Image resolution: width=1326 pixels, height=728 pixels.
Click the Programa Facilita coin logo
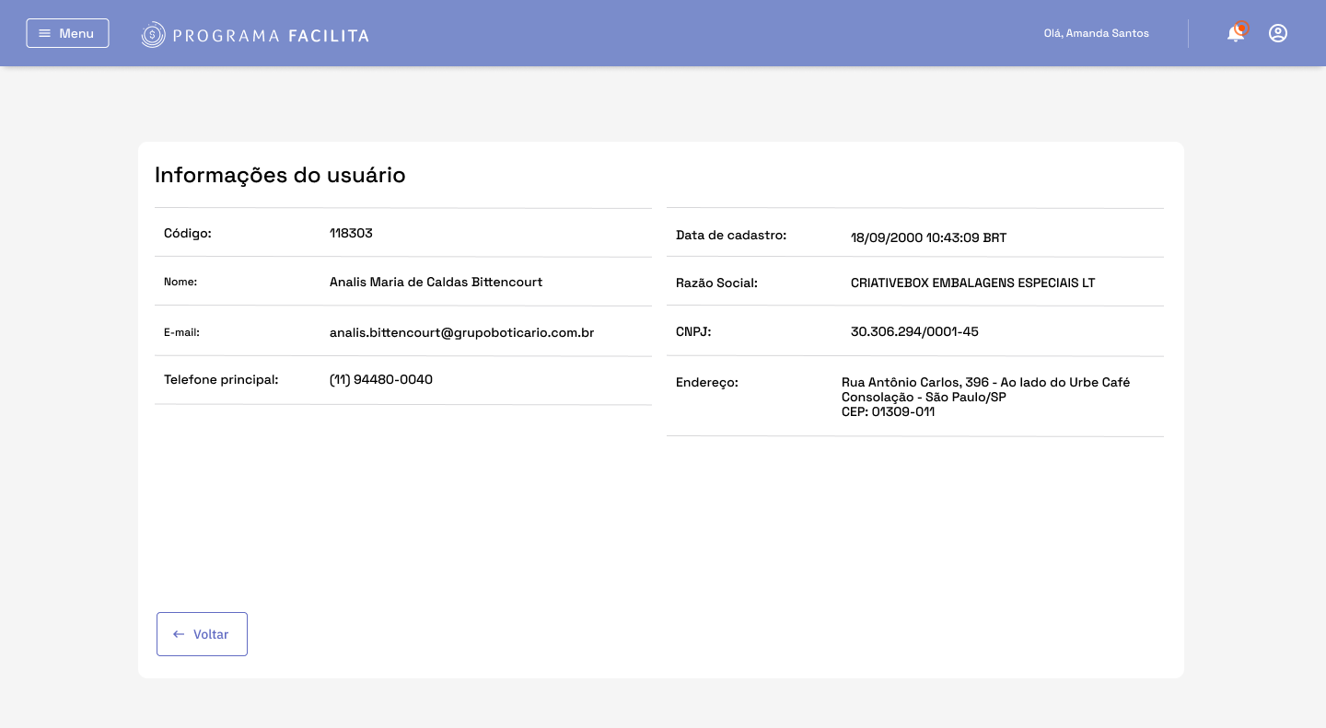[153, 35]
